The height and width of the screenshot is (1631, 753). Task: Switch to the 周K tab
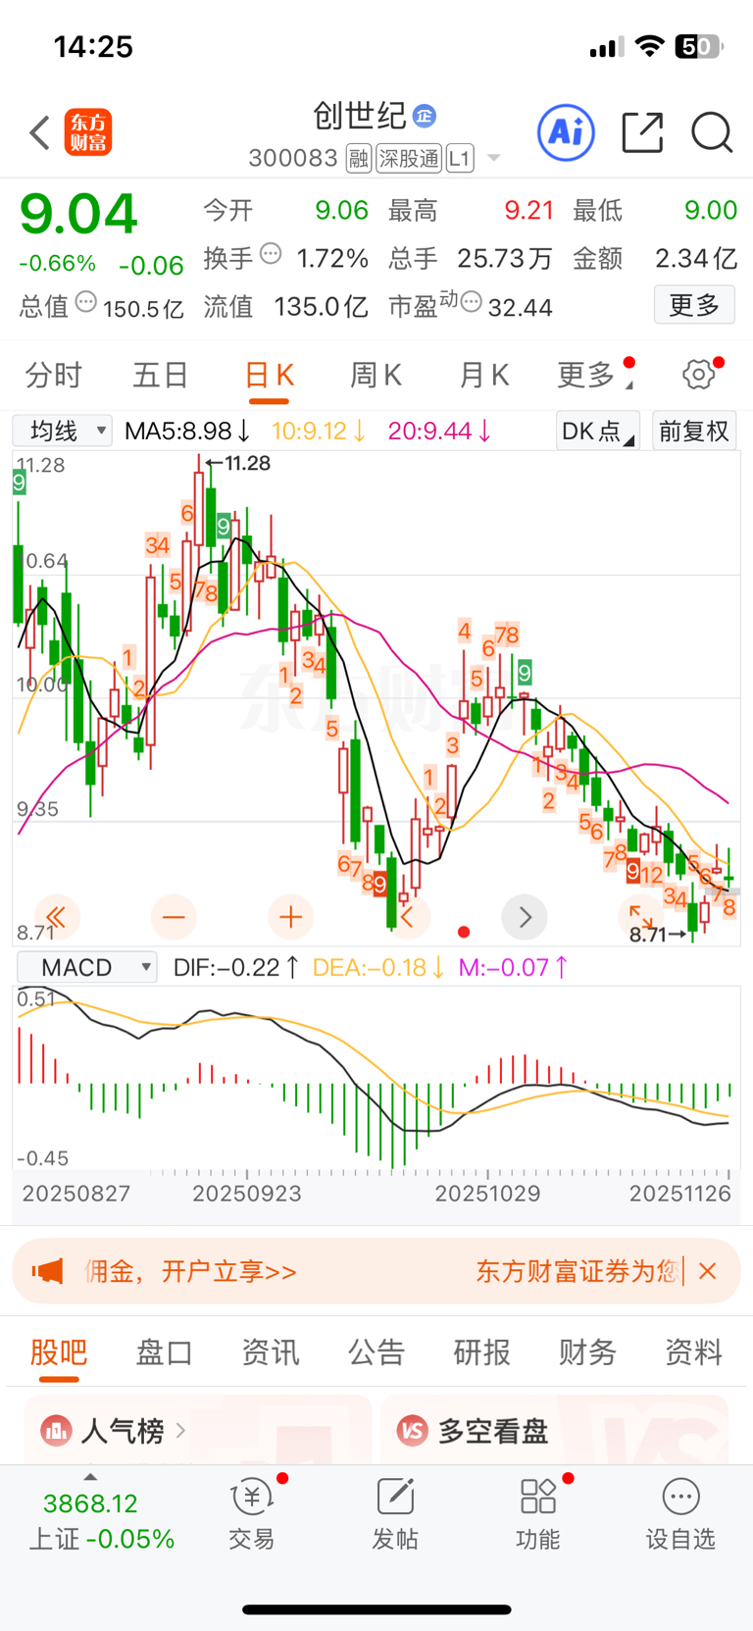pos(376,375)
